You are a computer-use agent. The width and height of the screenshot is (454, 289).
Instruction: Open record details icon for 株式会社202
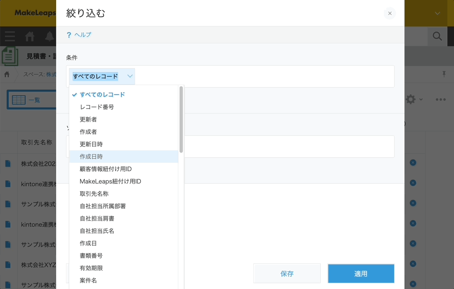[x=8, y=163]
